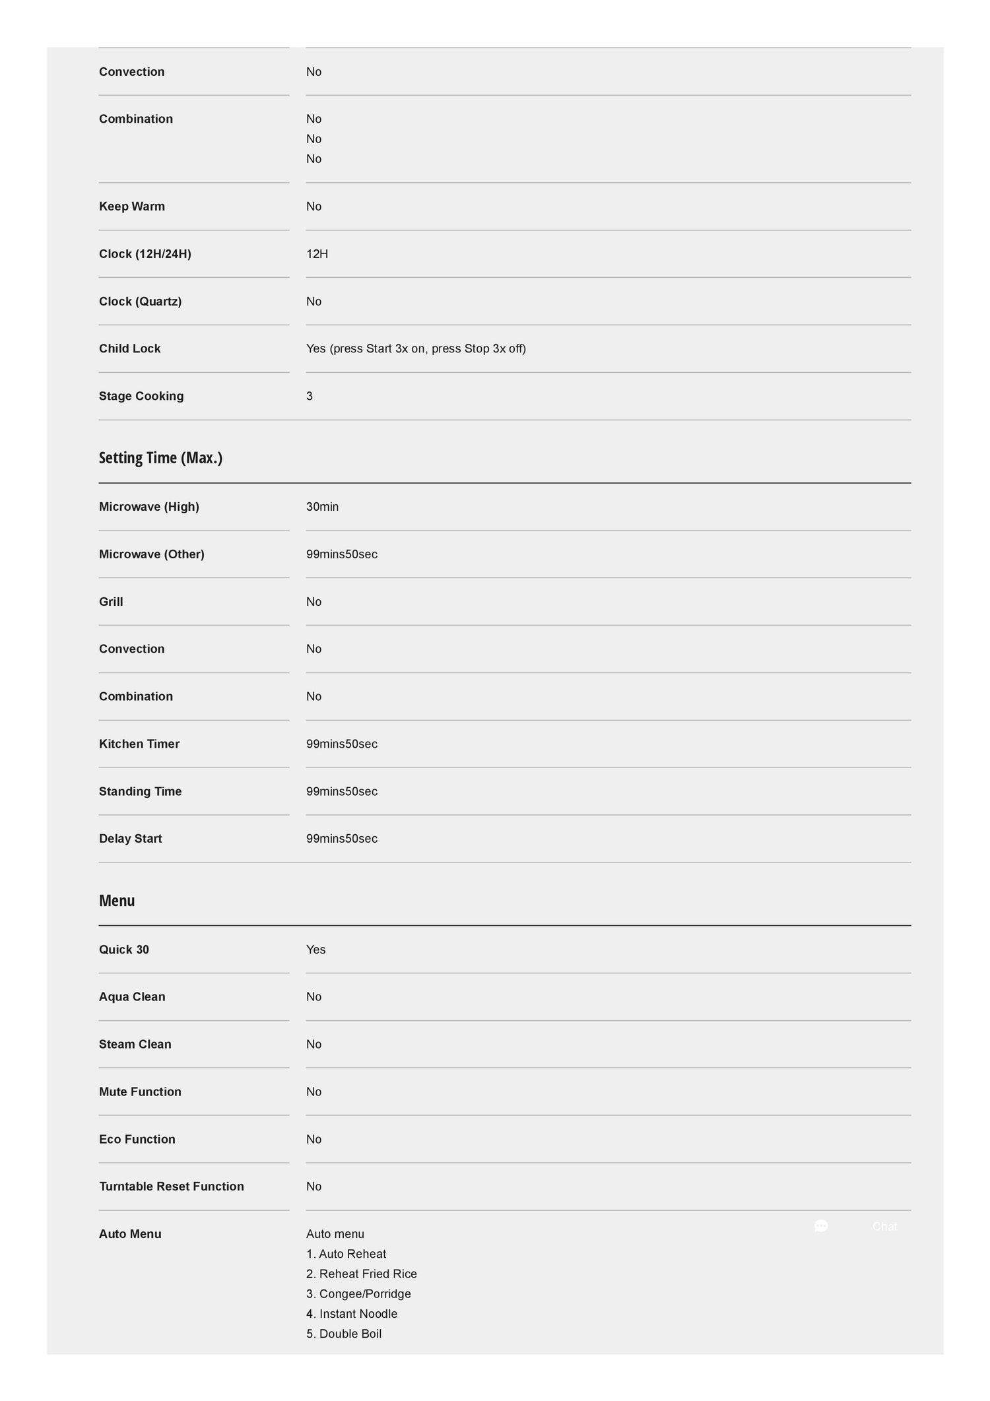Click the Reheat Fried Rice menu entry

click(362, 1274)
